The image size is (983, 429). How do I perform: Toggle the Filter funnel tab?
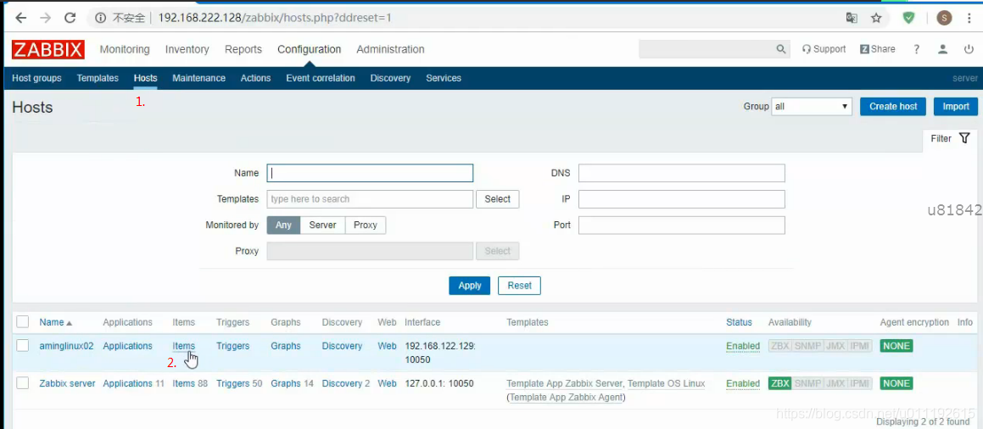point(951,138)
